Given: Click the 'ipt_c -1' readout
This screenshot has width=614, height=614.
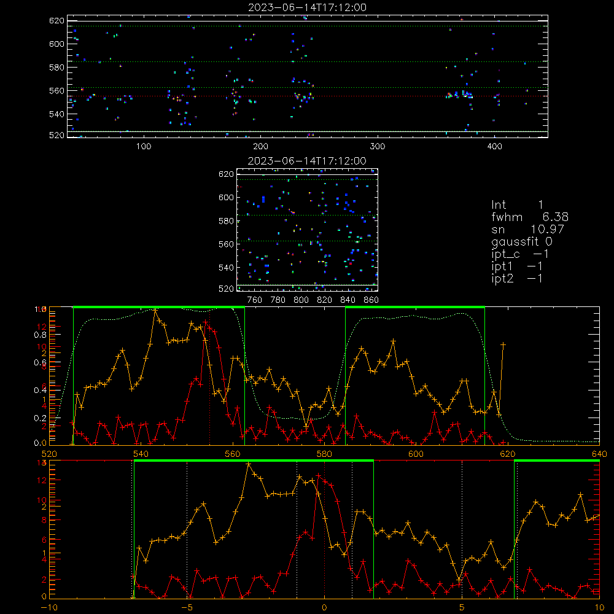Looking at the screenshot, I should pyautogui.click(x=519, y=255).
